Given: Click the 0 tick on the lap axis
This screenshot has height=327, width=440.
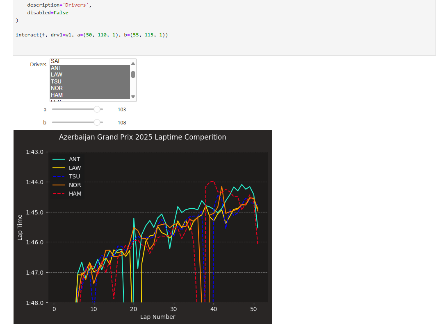Looking at the screenshot, I should [54, 309].
